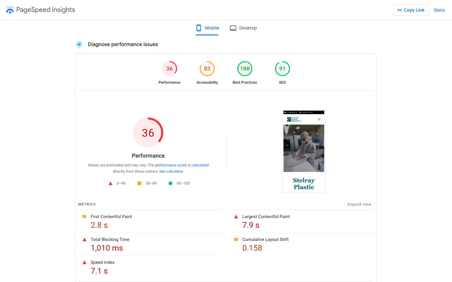Open the performance score is calculated link
452x282 pixels.
click(x=182, y=165)
